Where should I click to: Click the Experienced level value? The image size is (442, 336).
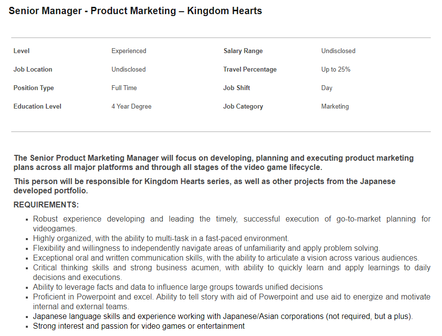point(129,51)
